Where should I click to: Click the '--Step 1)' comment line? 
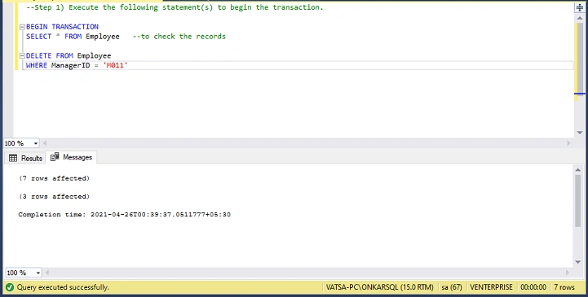point(175,7)
